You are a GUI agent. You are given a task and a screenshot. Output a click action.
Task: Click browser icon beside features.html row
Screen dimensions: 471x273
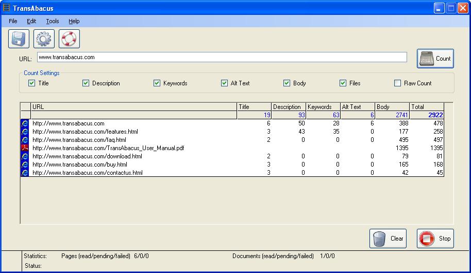(25, 132)
